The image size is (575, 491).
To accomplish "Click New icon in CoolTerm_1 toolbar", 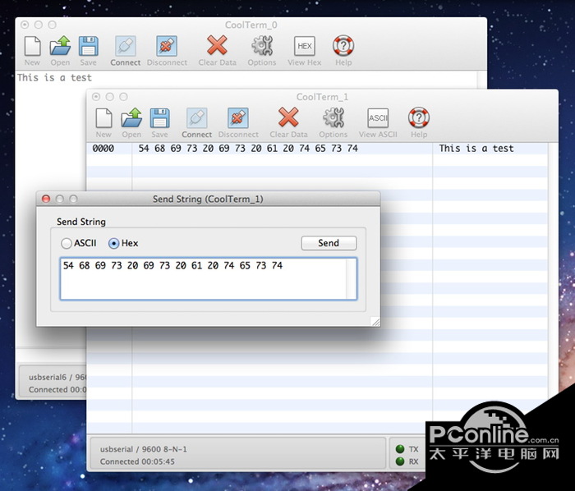I will (103, 117).
